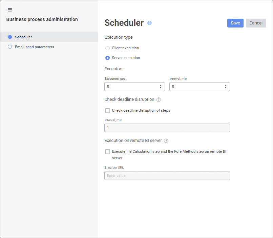The width and height of the screenshot is (273, 238).
Task: Click the Email send parameters bullet icon
Action: 10,47
